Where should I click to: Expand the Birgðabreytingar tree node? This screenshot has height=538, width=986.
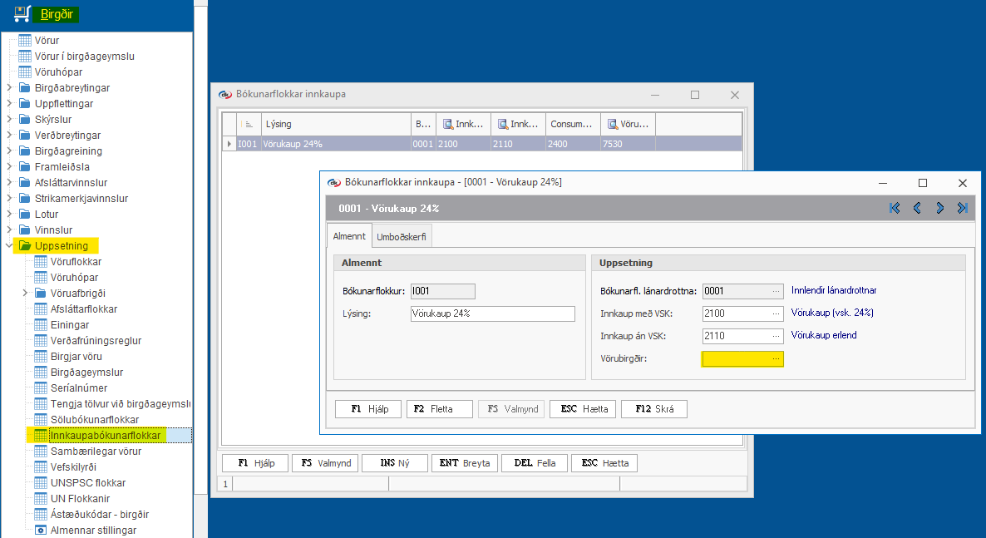[x=9, y=88]
